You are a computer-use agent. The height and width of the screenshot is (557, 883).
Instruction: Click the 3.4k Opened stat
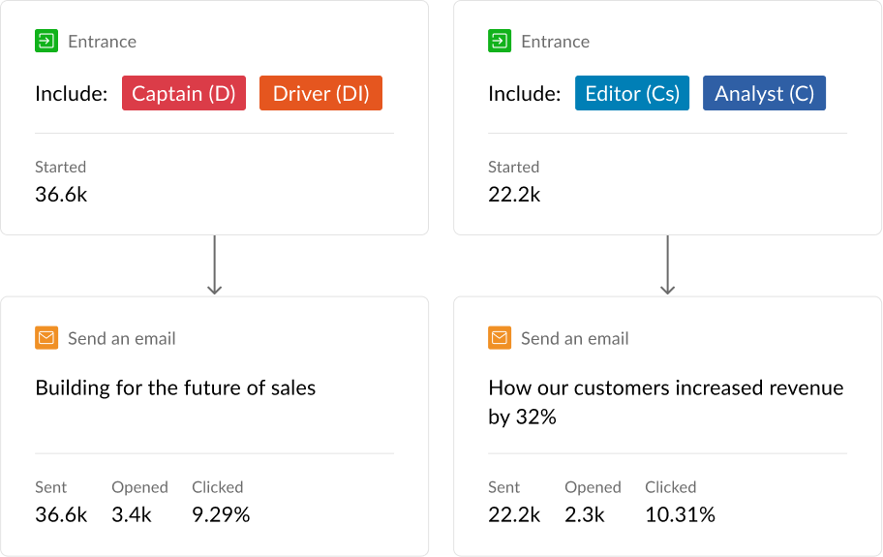[x=132, y=515]
